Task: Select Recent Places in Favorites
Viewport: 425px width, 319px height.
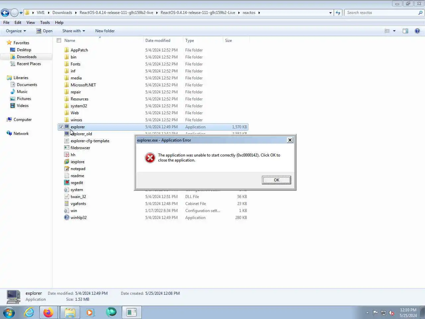Action: coord(29,64)
